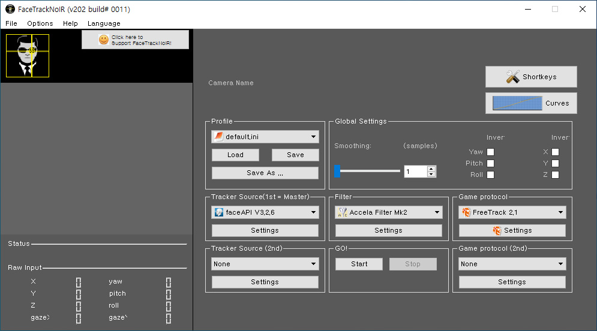Toggle Invert X checkbox
This screenshot has height=331, width=597.
click(556, 152)
